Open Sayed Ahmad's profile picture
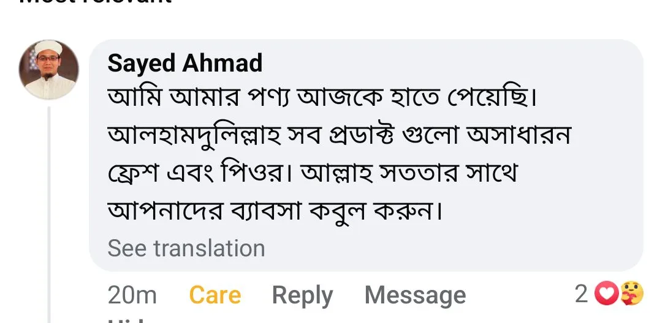This screenshot has width=657, height=323. pos(49,70)
